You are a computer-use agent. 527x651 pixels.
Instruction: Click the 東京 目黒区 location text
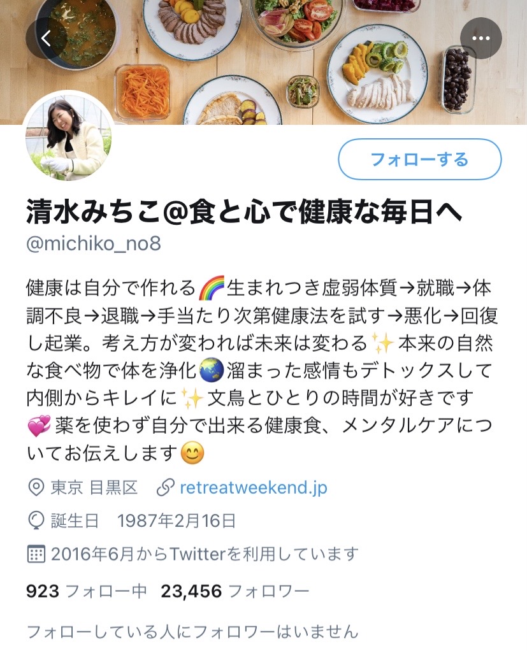point(94,487)
